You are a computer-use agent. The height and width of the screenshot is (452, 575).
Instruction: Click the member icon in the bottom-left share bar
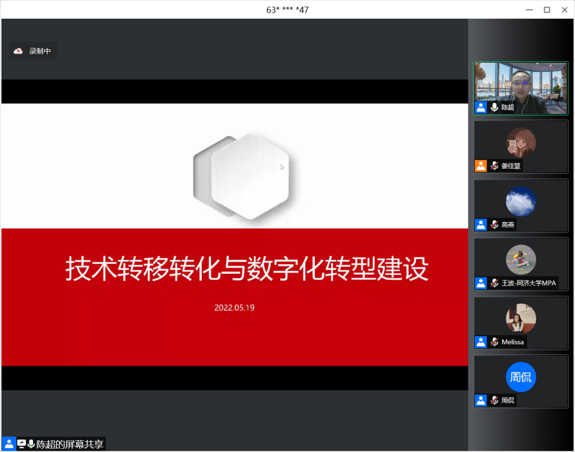pyautogui.click(x=8, y=443)
